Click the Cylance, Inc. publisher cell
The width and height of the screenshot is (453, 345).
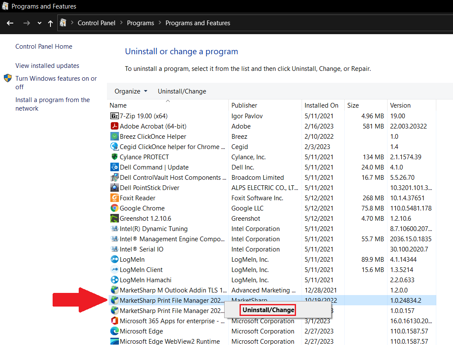249,157
